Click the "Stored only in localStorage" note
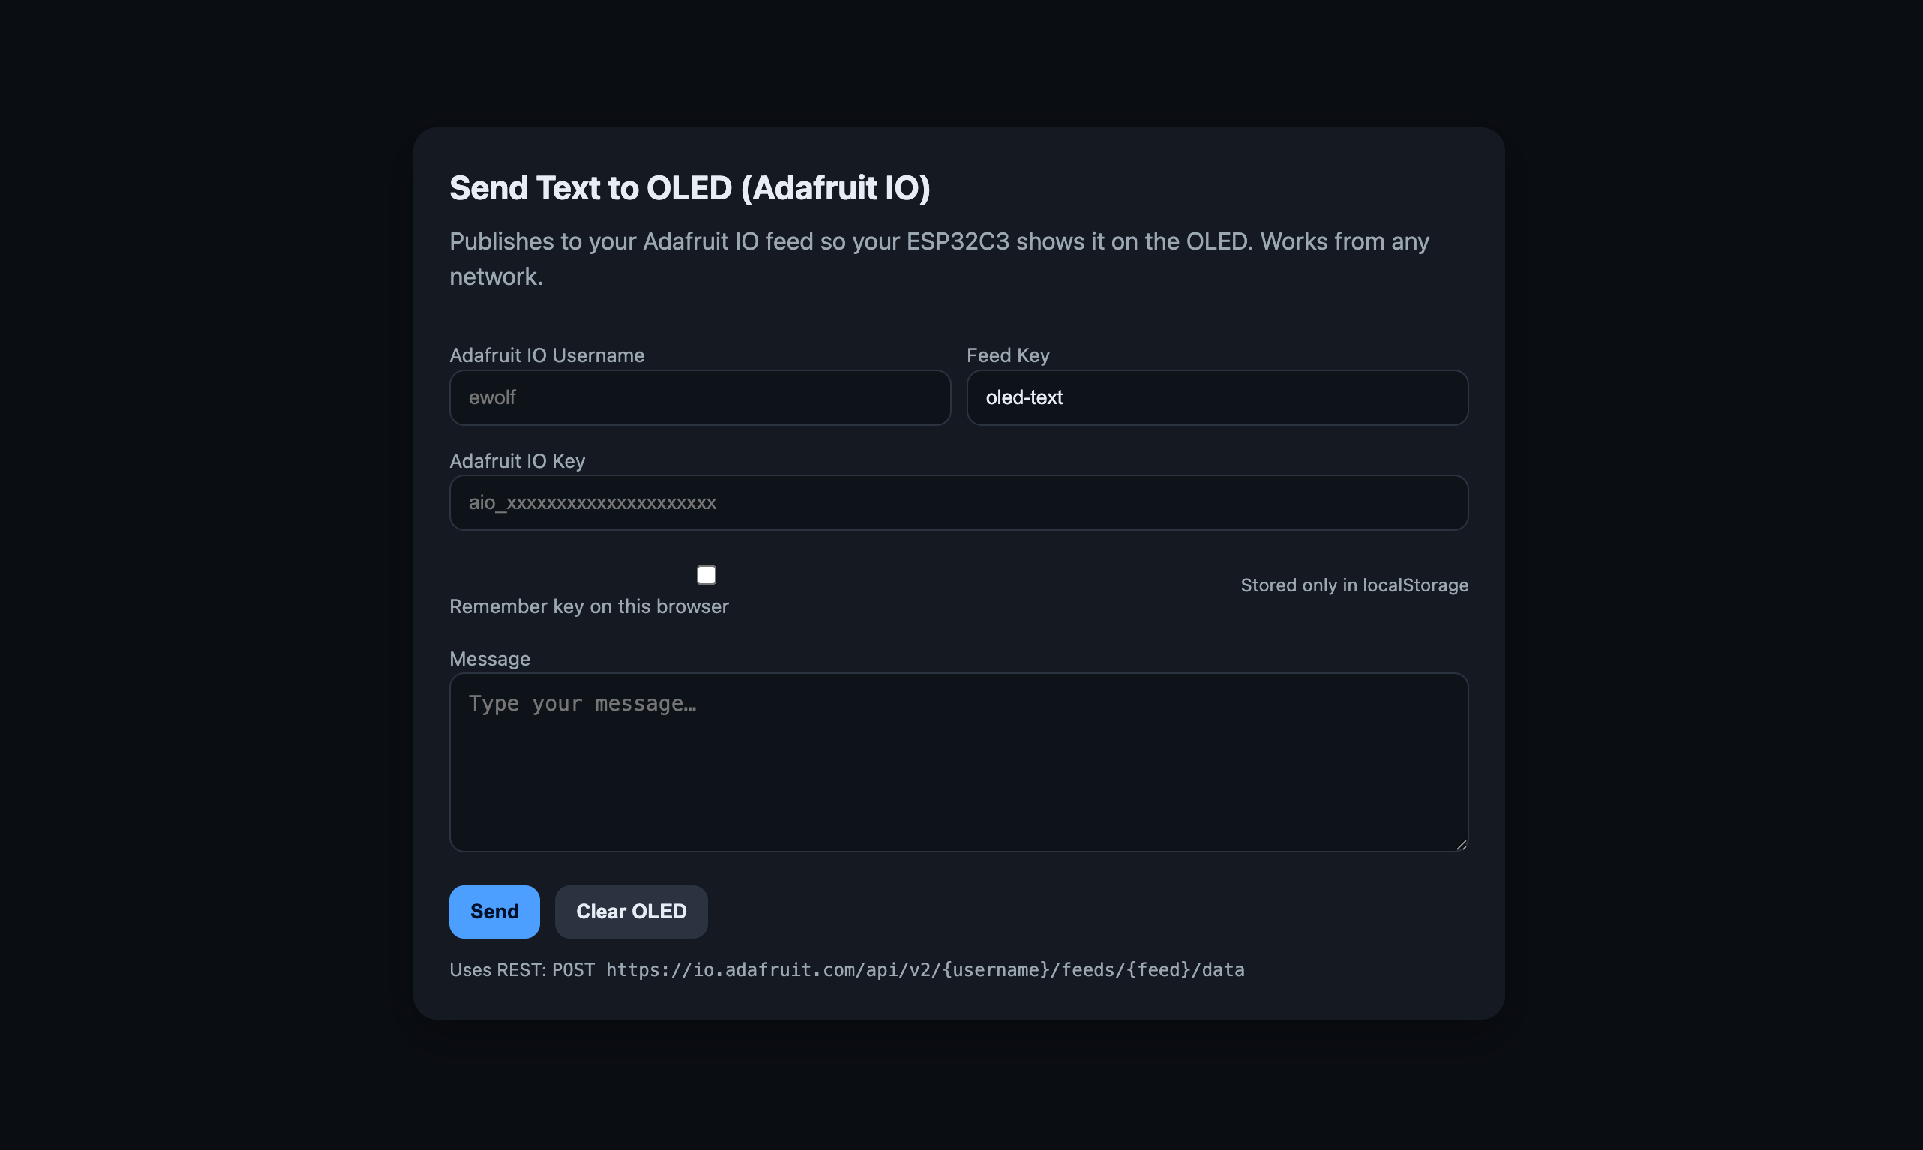This screenshot has height=1150, width=1923. point(1354,585)
